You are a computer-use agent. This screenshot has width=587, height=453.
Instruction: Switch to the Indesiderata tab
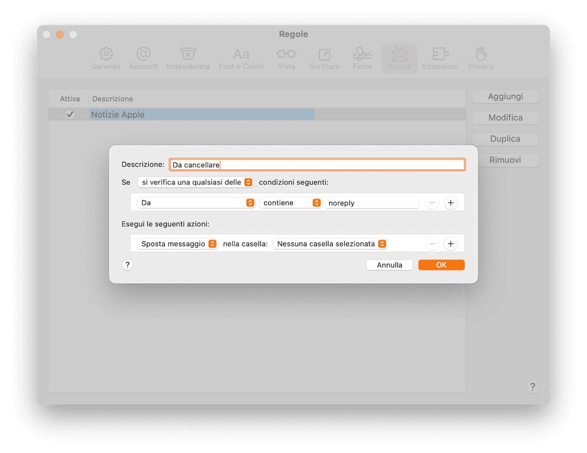188,59
